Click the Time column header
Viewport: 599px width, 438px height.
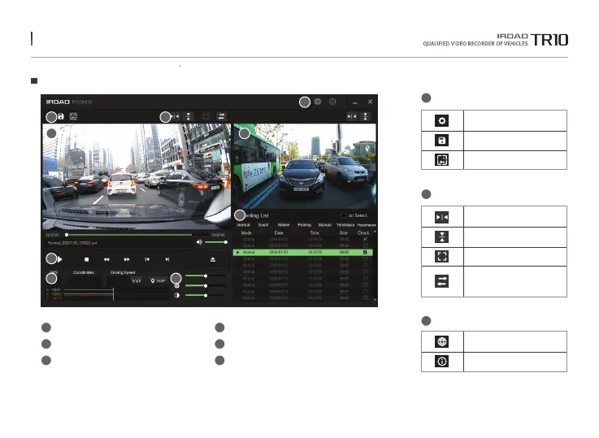pos(315,232)
